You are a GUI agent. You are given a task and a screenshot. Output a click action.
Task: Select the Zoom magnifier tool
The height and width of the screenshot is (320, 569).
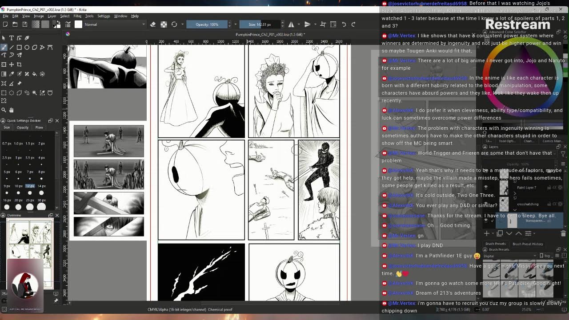pos(4,110)
